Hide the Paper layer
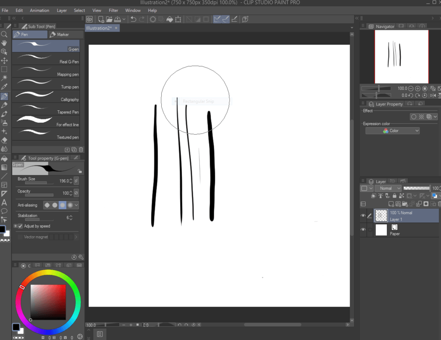The image size is (441, 340). (363, 229)
